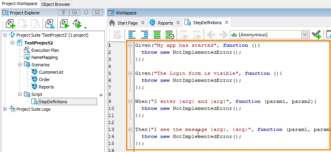Image resolution: width=331 pixels, height=152 pixels.
Task: Click the green checkmark add checkpoint icon
Action: pyautogui.click(x=317, y=35)
